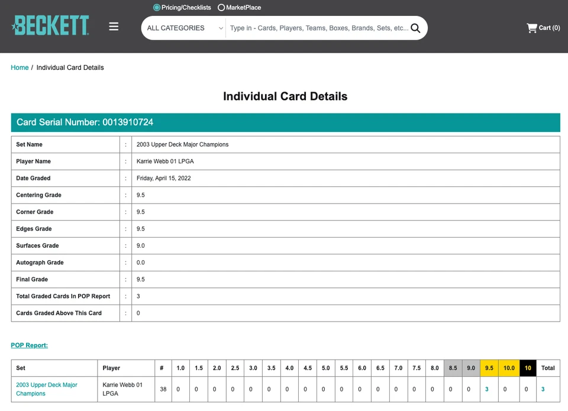Image resolution: width=568 pixels, height=411 pixels.
Task: Click the black 10 column header
Action: 528,368
